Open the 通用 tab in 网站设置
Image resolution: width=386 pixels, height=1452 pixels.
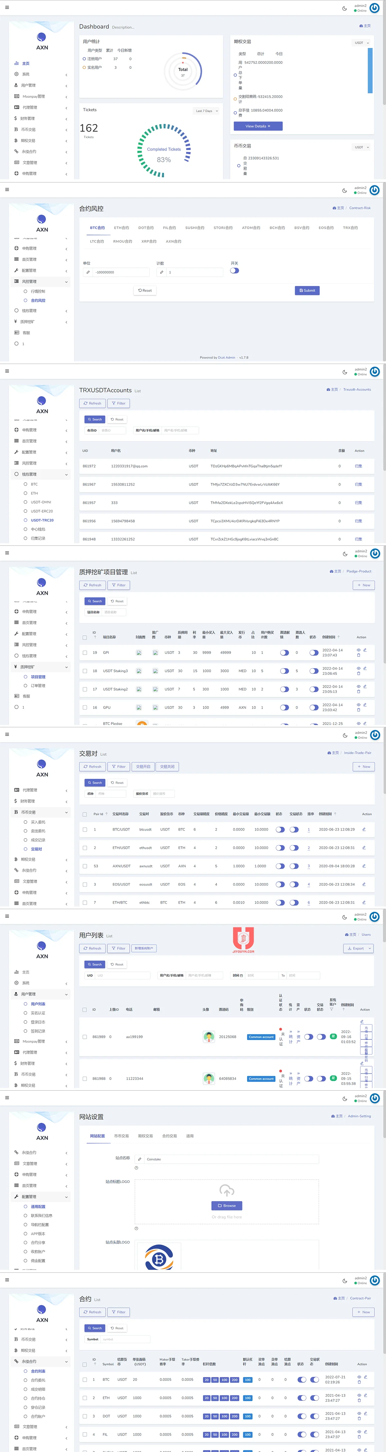[x=190, y=1136]
